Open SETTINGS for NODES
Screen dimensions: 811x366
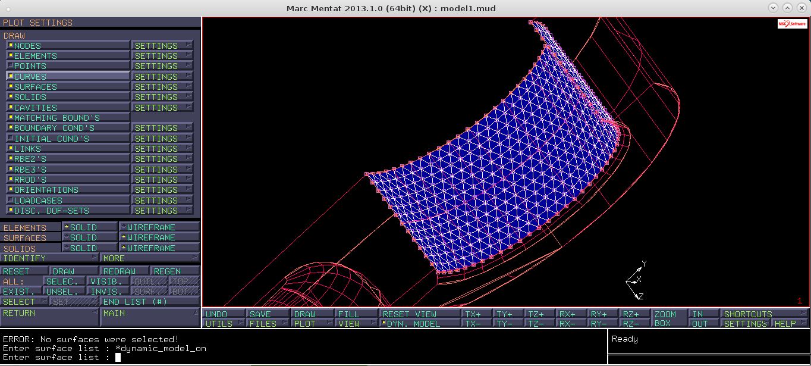coord(162,46)
